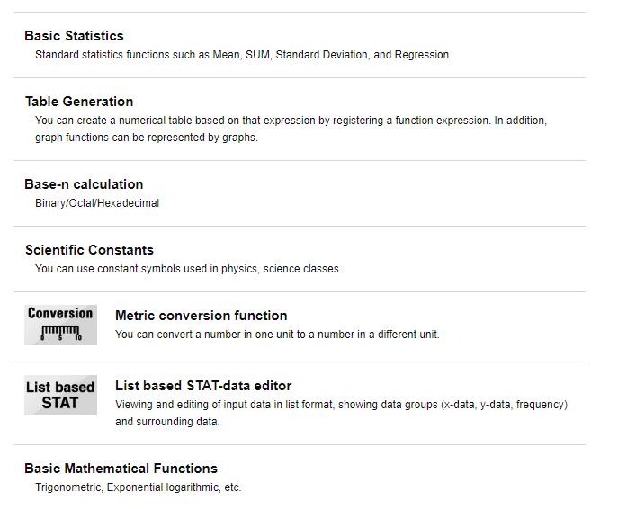Click the Standard statistics functions description
The height and width of the screenshot is (509, 618).
tap(242, 55)
